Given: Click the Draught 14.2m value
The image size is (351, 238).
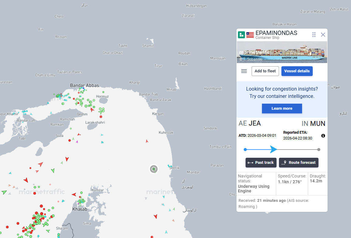Looking at the screenshot, I should tap(316, 181).
